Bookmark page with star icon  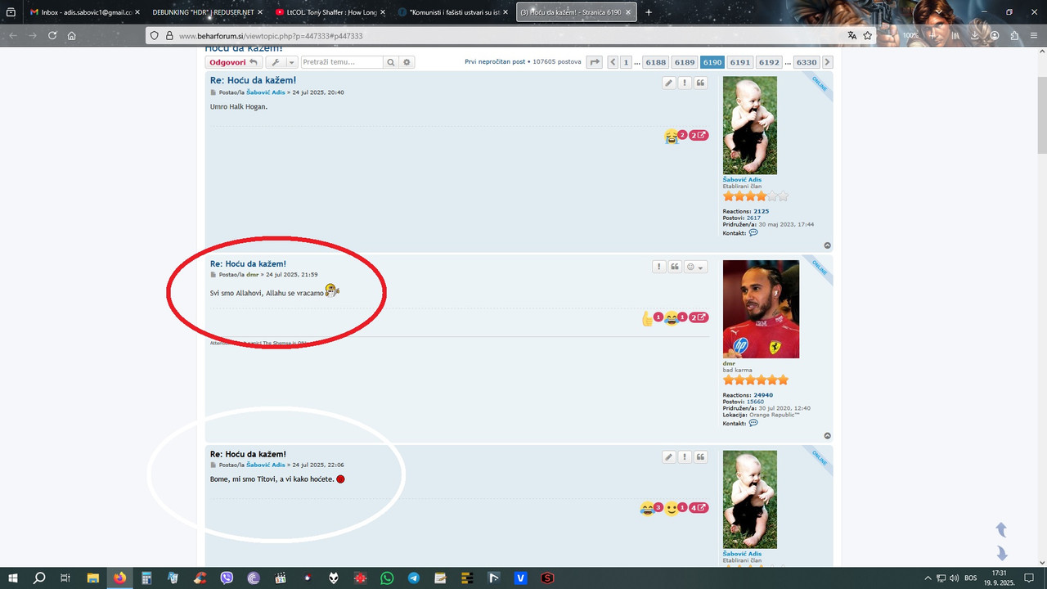(x=868, y=36)
